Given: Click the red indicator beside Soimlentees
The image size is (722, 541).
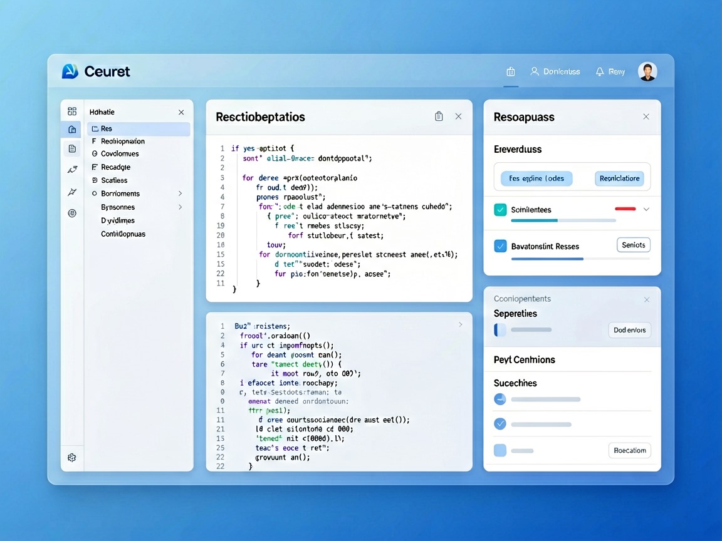Looking at the screenshot, I should 625,209.
